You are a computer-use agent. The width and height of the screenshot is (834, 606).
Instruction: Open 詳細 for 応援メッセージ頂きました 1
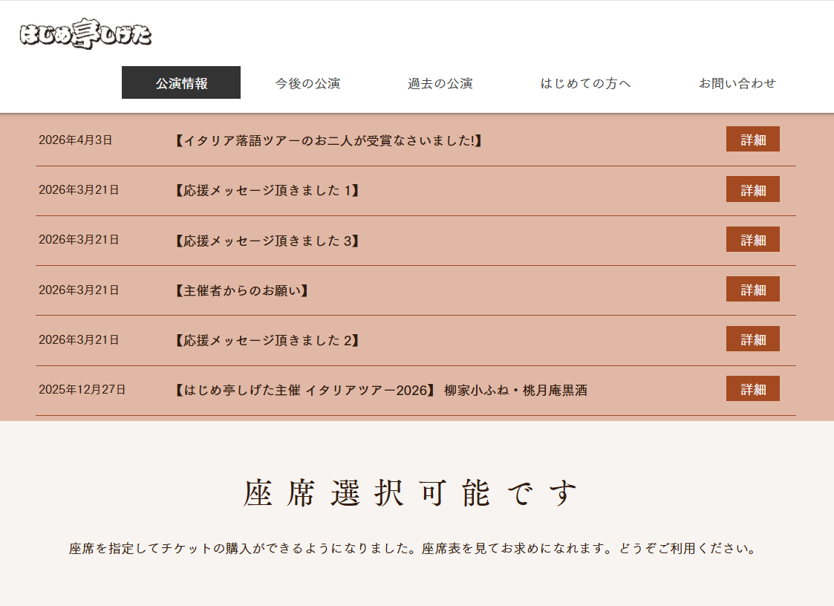(x=752, y=189)
